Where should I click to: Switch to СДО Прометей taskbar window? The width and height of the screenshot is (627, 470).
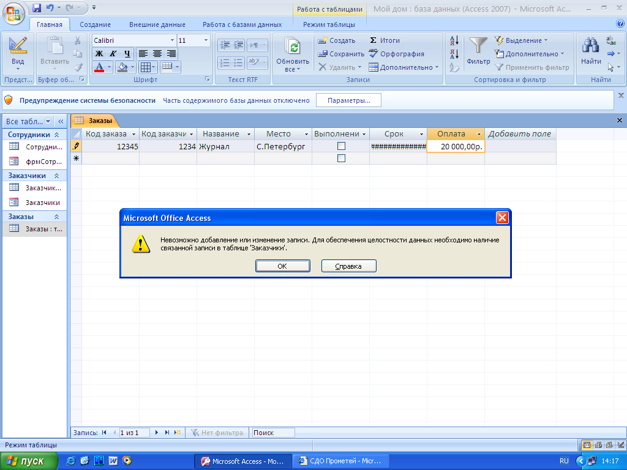340,461
